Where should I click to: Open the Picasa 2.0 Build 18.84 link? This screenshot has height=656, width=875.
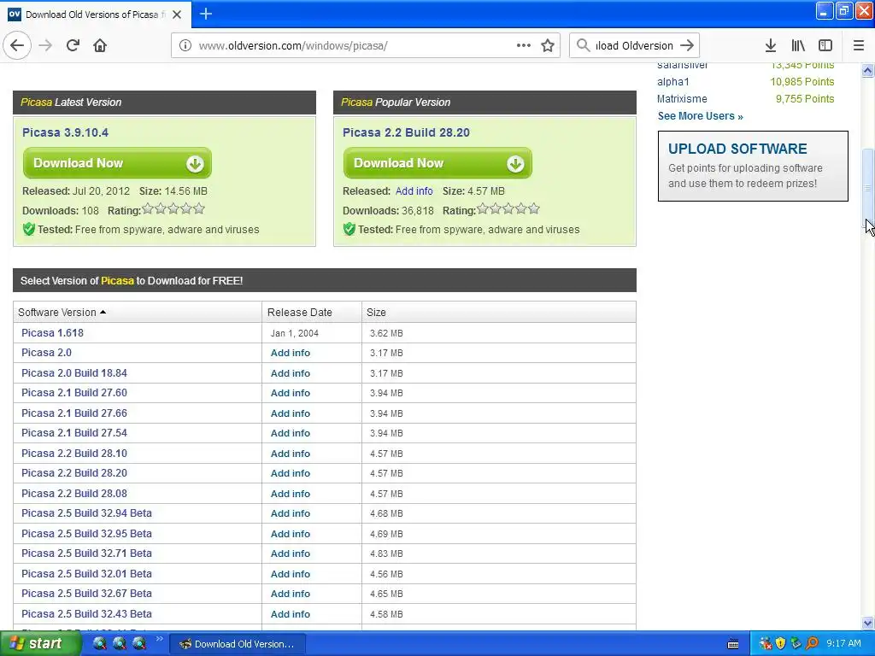(x=74, y=372)
